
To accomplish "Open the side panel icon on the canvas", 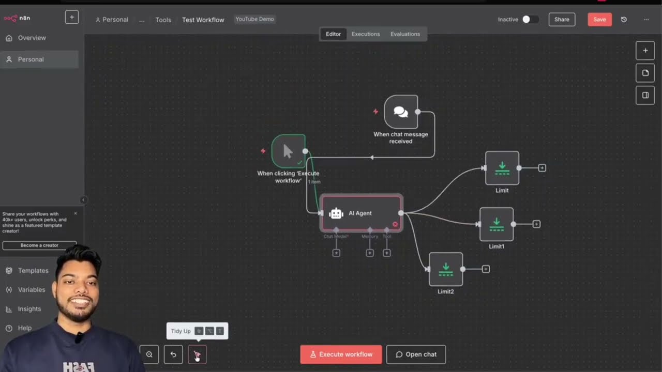I will coord(645,95).
